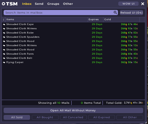Close the TSM window with X

pos(143,4)
